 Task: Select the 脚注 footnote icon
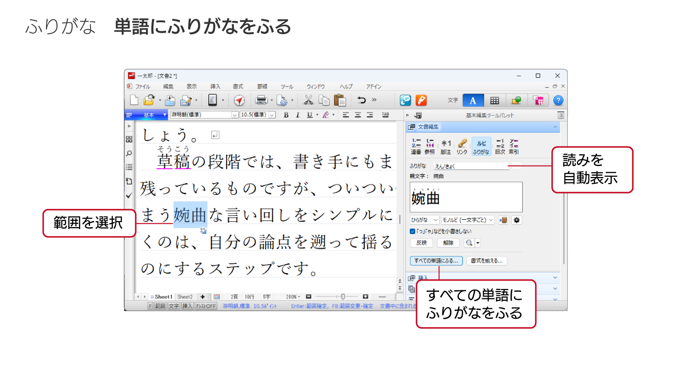446,146
